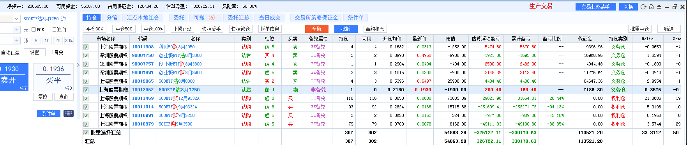Click the 快捷锁仓 button
This screenshot has height=145, width=687.
pos(241,29)
